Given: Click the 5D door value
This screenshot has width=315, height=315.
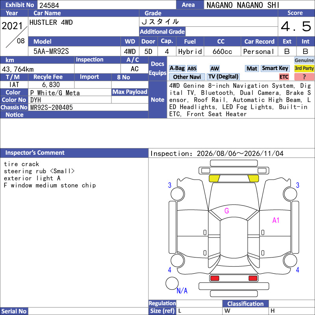Looking at the screenshot, I should click(x=148, y=52).
